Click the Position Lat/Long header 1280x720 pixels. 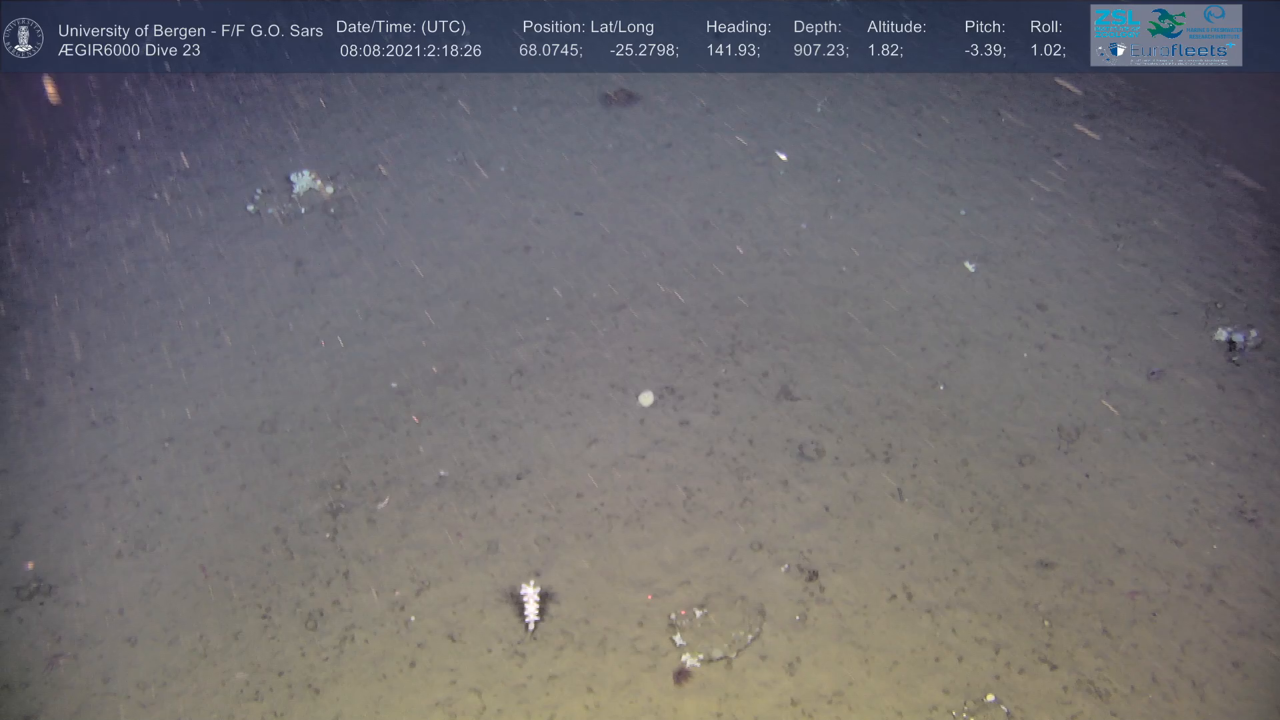pyautogui.click(x=588, y=27)
